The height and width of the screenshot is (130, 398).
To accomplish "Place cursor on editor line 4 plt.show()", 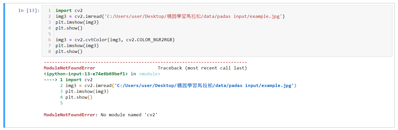I will 69,28.
